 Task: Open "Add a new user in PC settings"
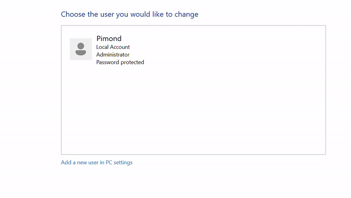coord(97,163)
